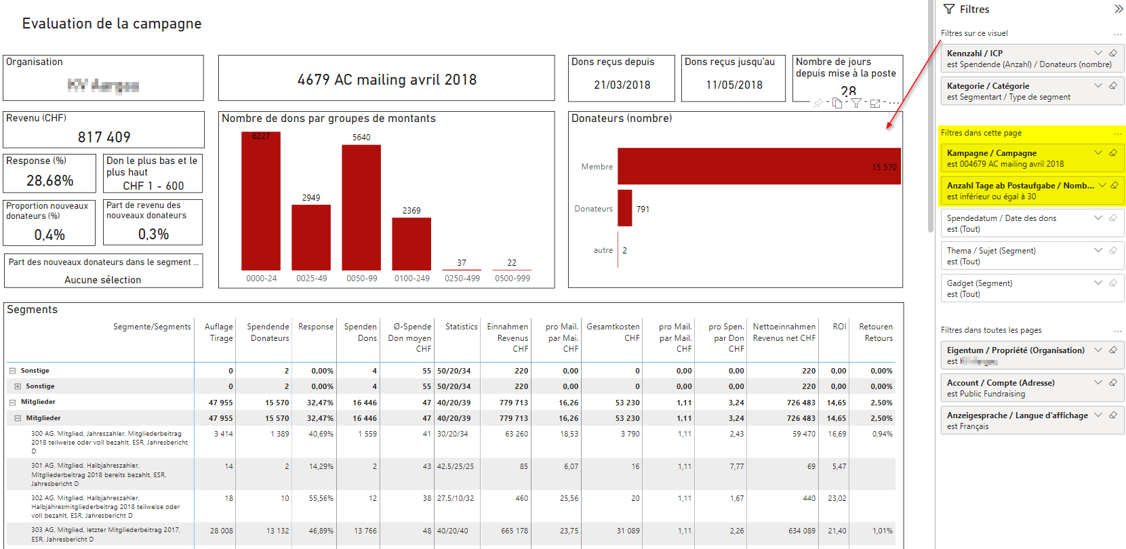Collapse the Filtres pane with double arrow

(x=1118, y=9)
